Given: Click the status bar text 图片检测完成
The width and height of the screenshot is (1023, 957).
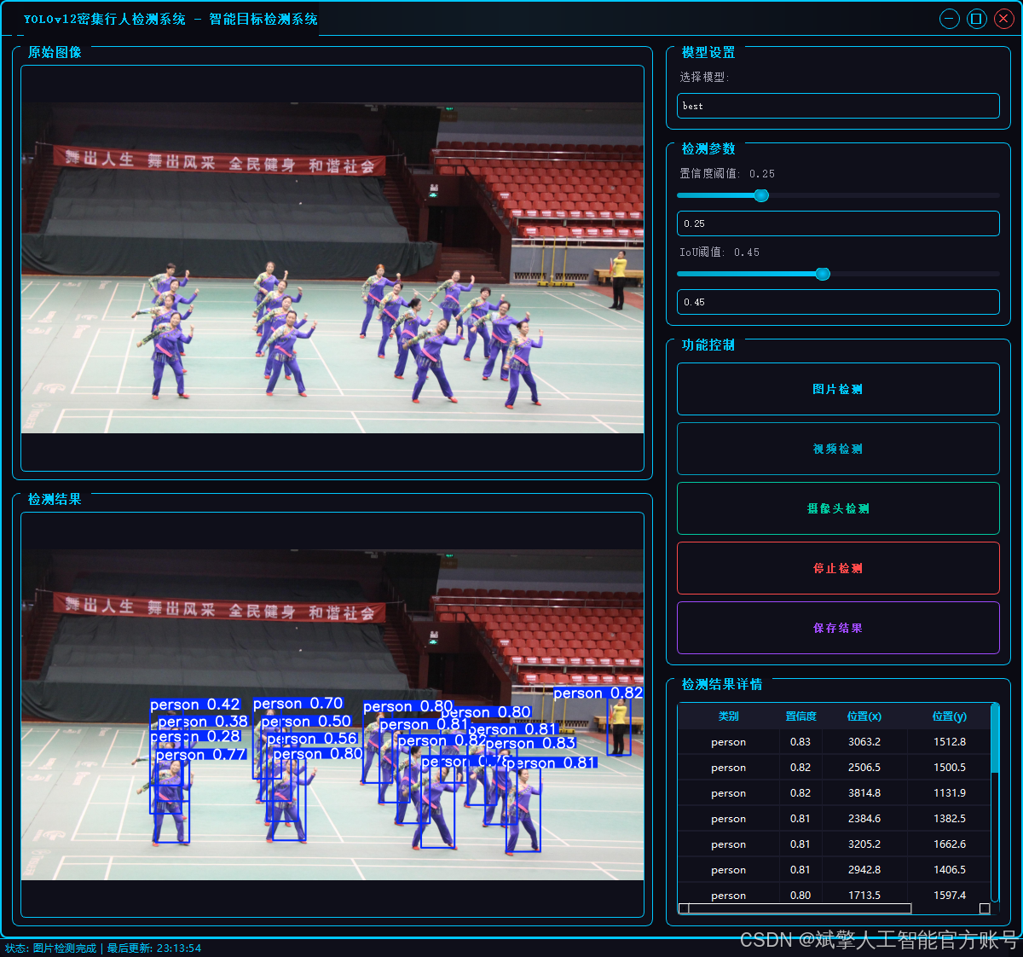Looking at the screenshot, I should [65, 948].
